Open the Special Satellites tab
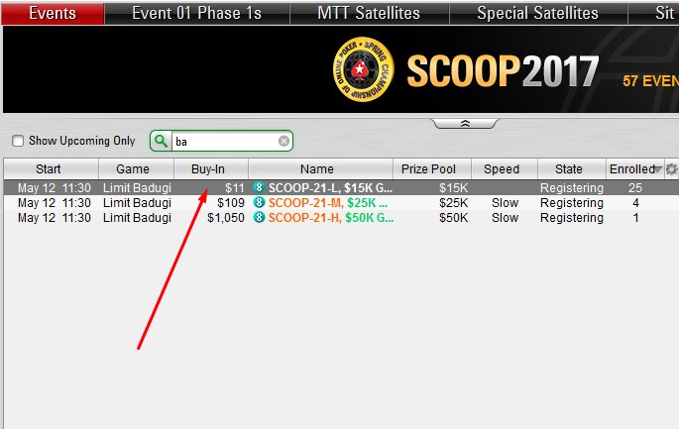 click(x=538, y=13)
